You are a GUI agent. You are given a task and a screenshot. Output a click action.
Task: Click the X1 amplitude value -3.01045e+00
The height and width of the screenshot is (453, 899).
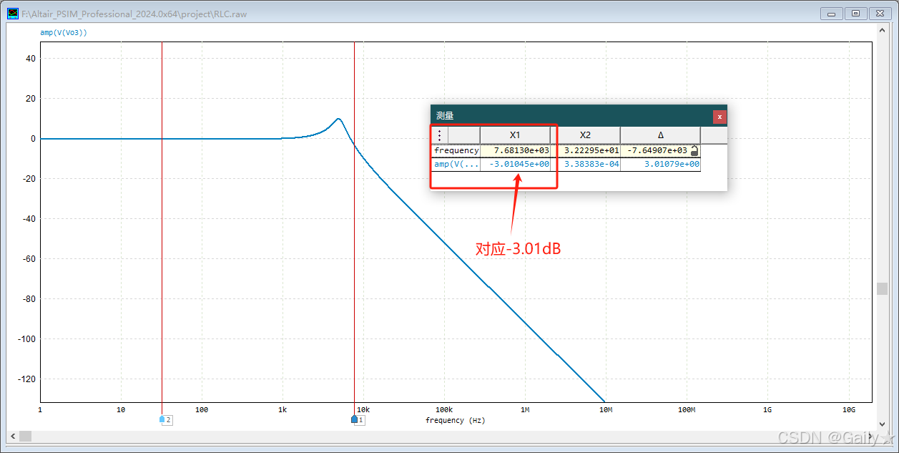(519, 165)
